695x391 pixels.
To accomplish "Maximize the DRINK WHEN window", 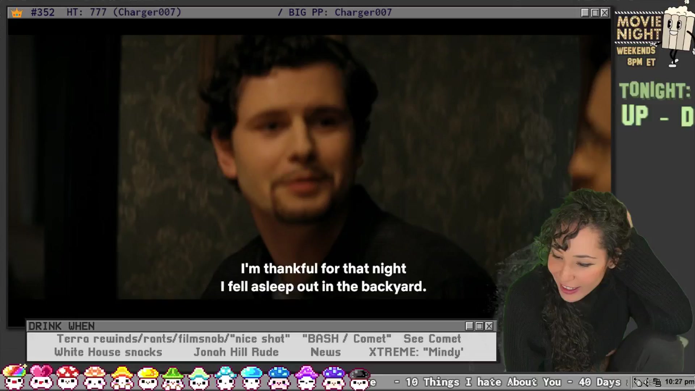I will coord(479,326).
